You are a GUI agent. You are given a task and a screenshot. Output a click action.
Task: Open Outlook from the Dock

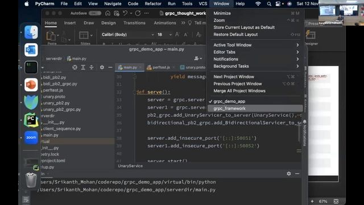pos(31,50)
